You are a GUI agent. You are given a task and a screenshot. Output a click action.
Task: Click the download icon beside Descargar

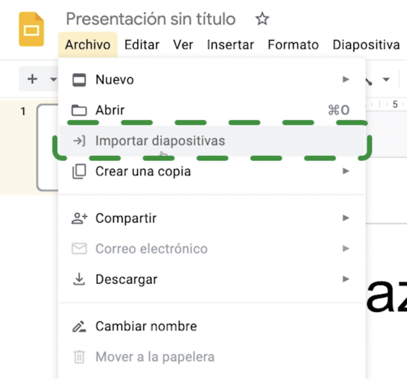[80, 279]
